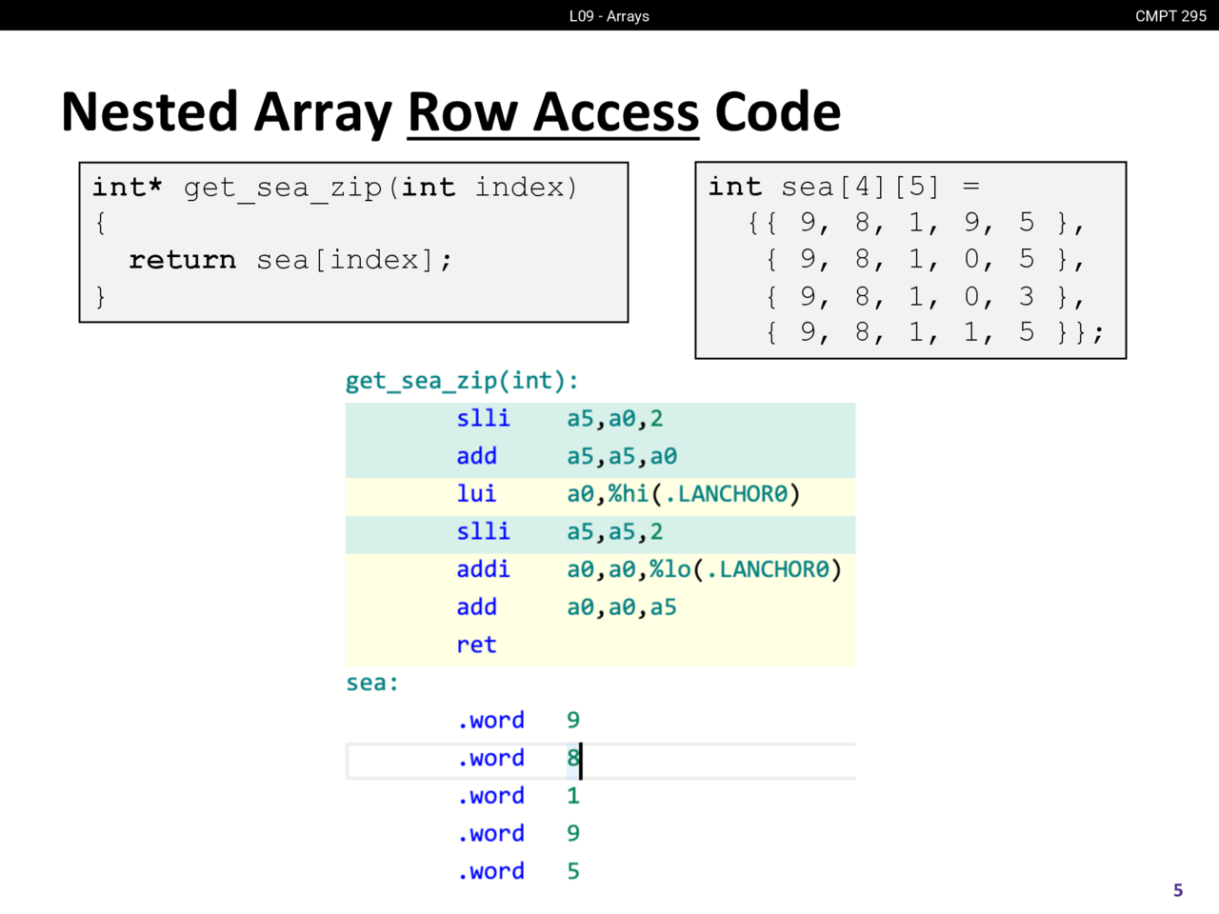Click the 'get_sea_zip(int):' assembly label
The height and width of the screenshot is (914, 1219).
pos(462,381)
